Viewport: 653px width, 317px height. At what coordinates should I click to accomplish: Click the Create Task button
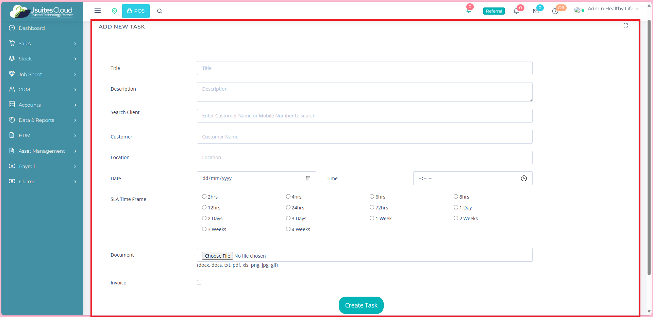tap(361, 305)
